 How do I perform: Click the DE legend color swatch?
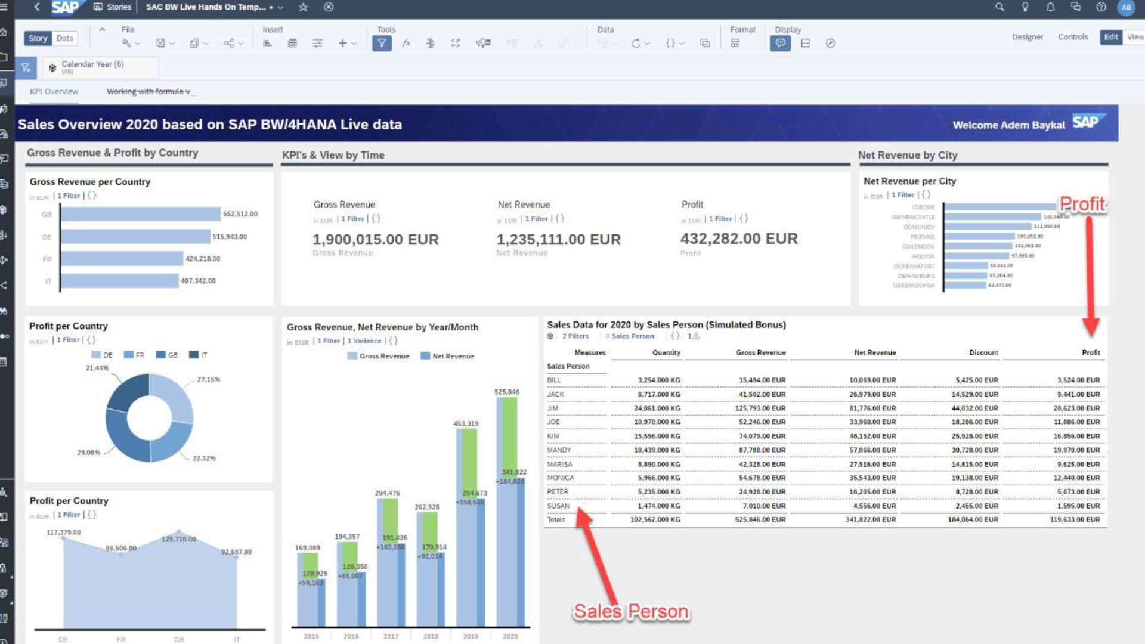(95, 355)
